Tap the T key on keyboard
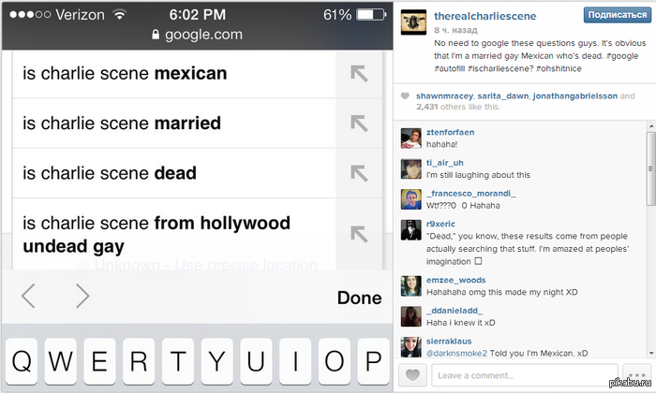The image size is (656, 393). point(178,362)
